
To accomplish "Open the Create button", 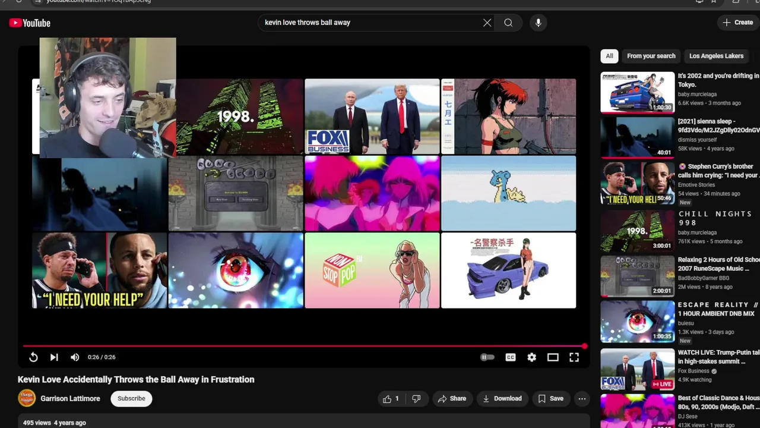I will [x=737, y=23].
